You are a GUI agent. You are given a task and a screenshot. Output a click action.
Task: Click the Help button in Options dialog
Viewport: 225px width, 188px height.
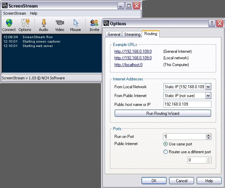[x=209, y=181]
